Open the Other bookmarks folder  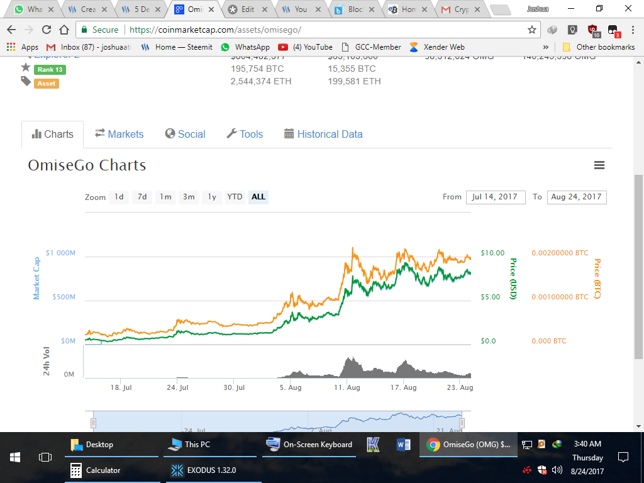pyautogui.click(x=599, y=47)
